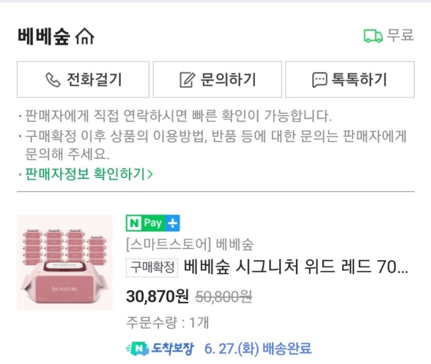Open the 베베숲 시그니처 위드 레드 product title

pos(296,267)
